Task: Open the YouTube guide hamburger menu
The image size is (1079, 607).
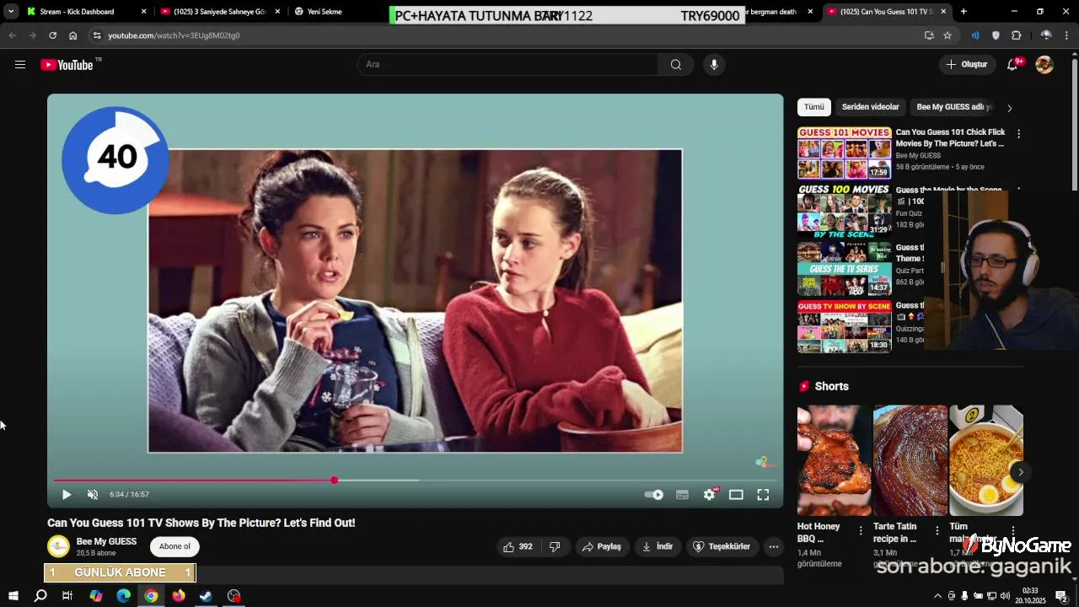Action: tap(20, 65)
